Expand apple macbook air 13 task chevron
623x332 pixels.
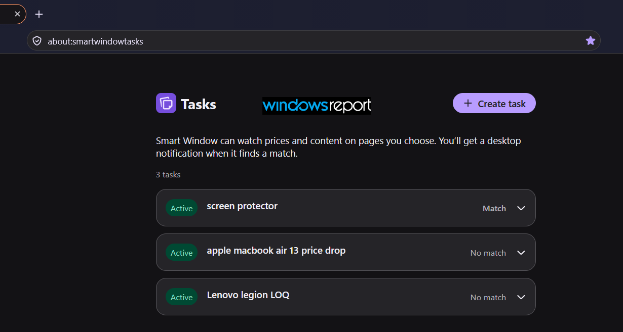click(521, 253)
